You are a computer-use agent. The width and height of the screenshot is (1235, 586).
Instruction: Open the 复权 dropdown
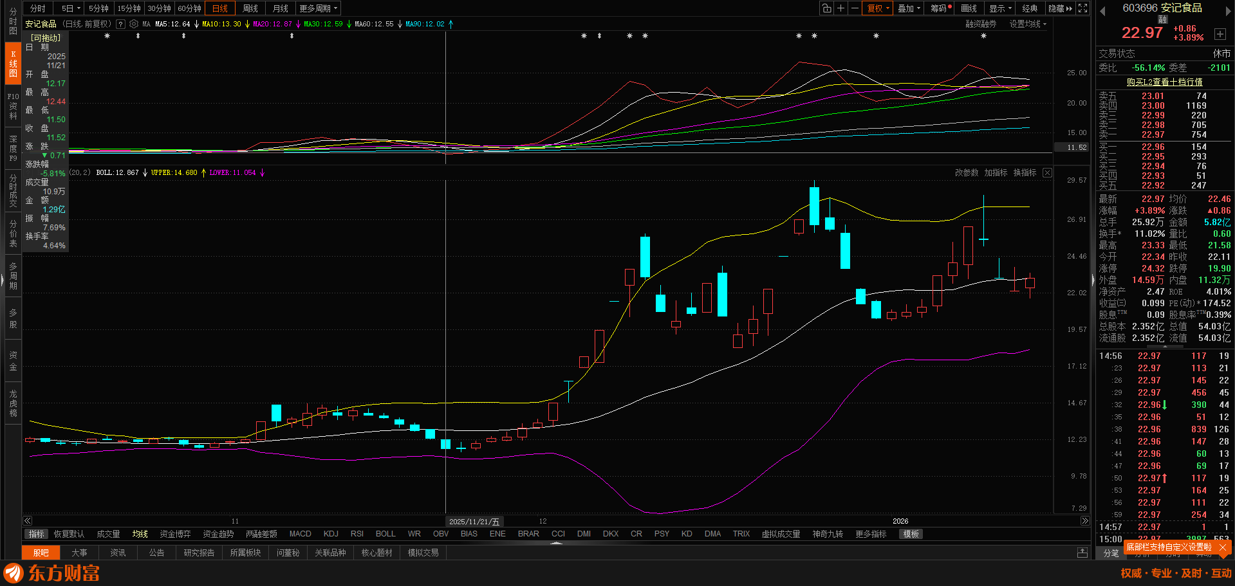tap(878, 8)
